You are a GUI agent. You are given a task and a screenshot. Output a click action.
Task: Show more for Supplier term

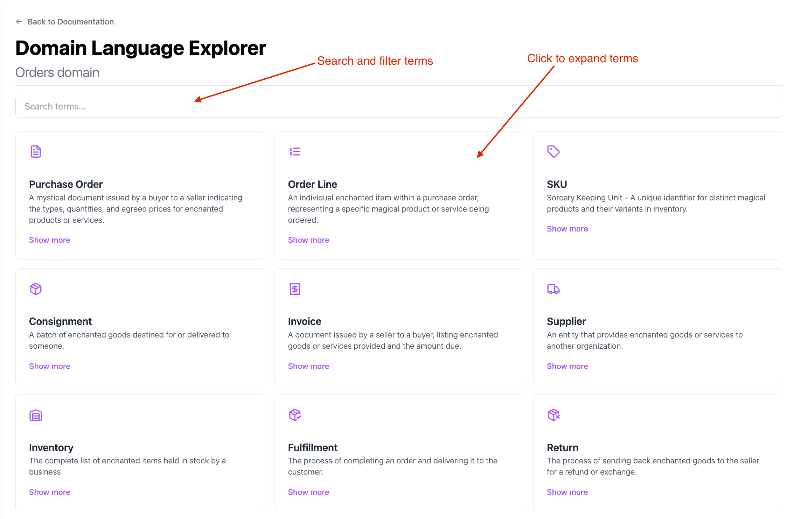[x=567, y=366]
